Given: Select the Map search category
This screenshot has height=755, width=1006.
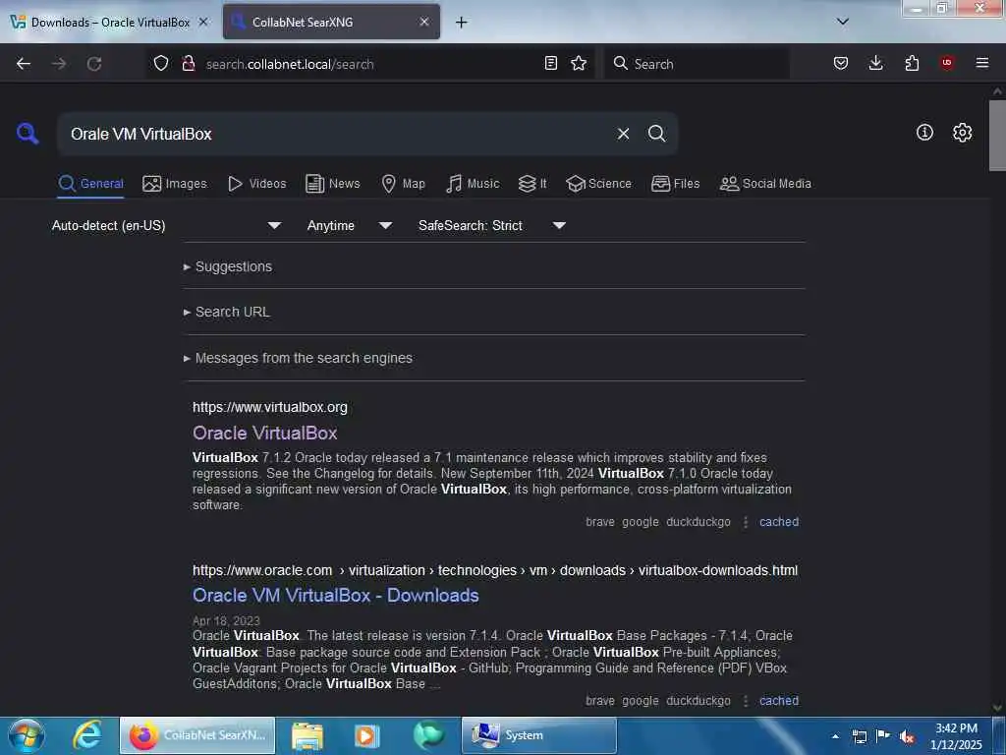Looking at the screenshot, I should point(403,184).
